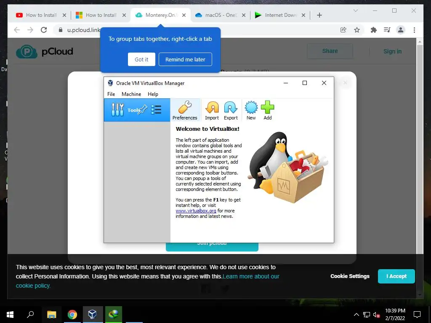Open File Explorer from the taskbar

tap(51, 315)
